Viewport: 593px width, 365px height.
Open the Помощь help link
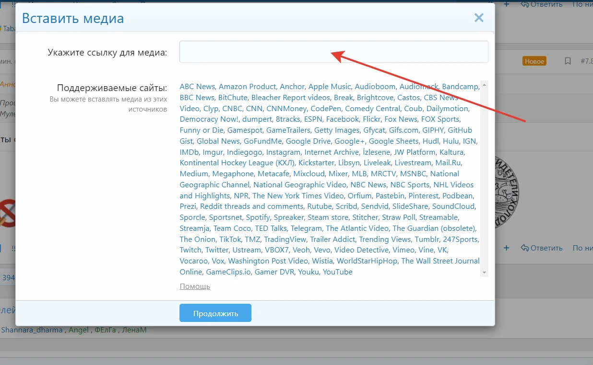pos(195,286)
